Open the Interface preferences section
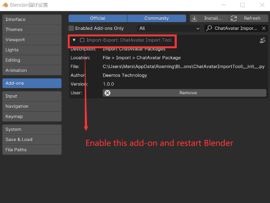This screenshot has width=270, height=203. click(32, 20)
